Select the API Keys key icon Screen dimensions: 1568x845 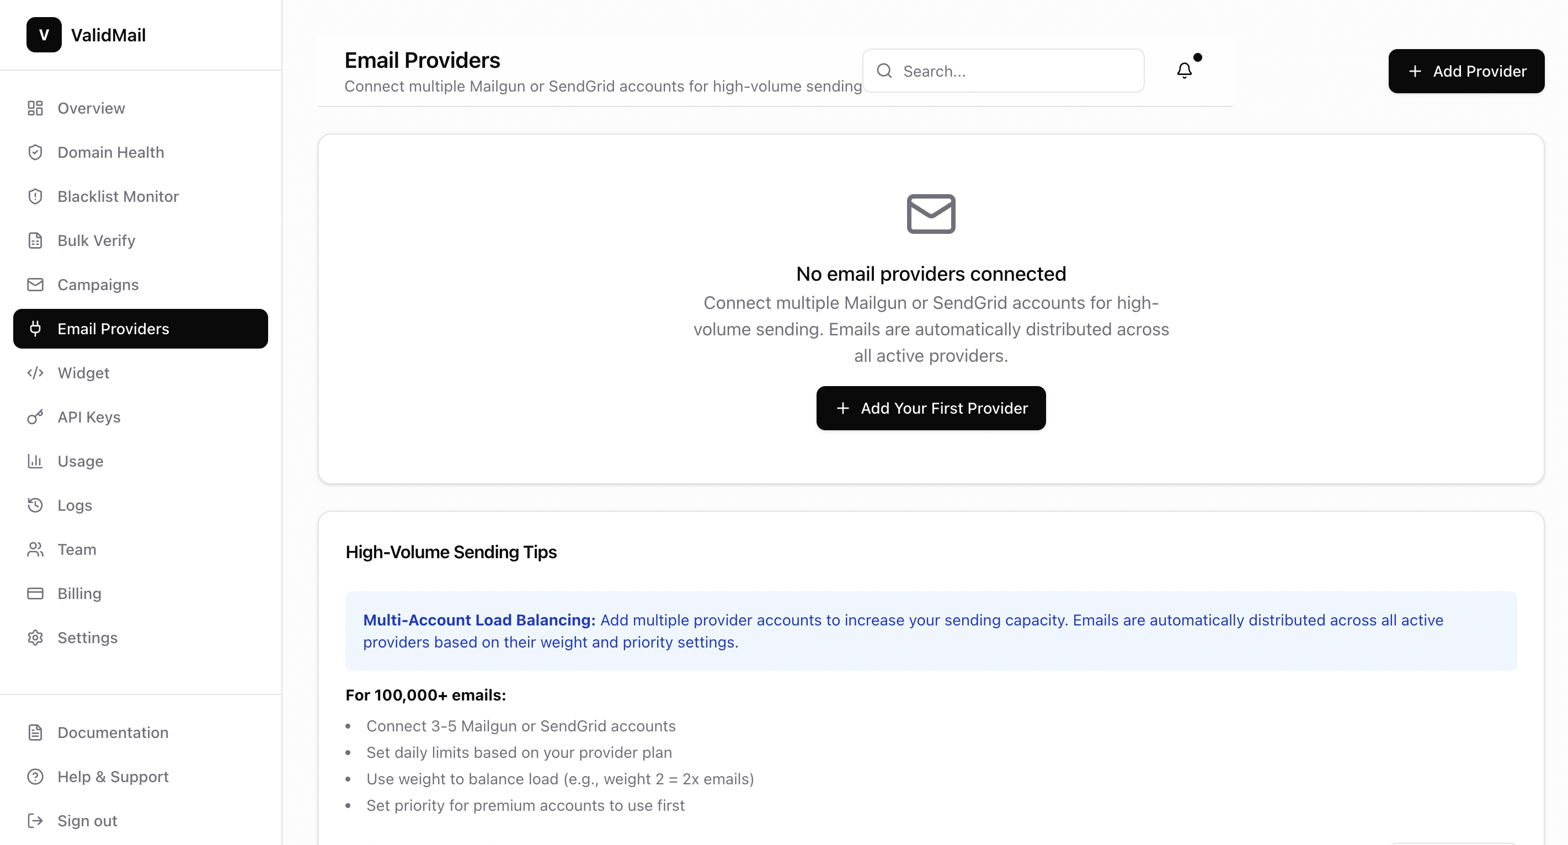[x=35, y=418]
